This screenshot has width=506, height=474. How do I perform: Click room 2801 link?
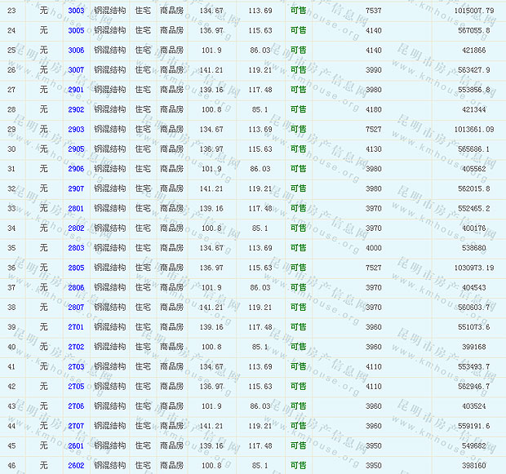(76, 208)
